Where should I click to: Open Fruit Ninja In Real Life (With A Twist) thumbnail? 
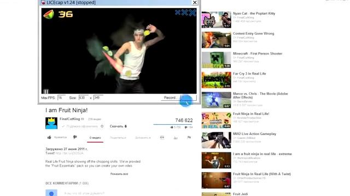click(x=217, y=180)
